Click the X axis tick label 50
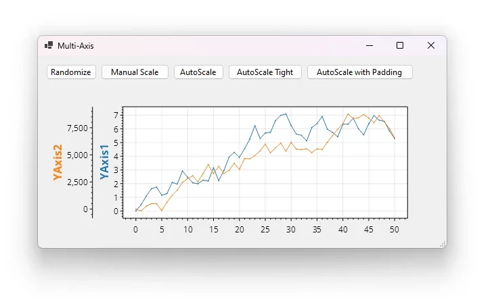Viewport: 494px width, 300px height. click(x=395, y=230)
